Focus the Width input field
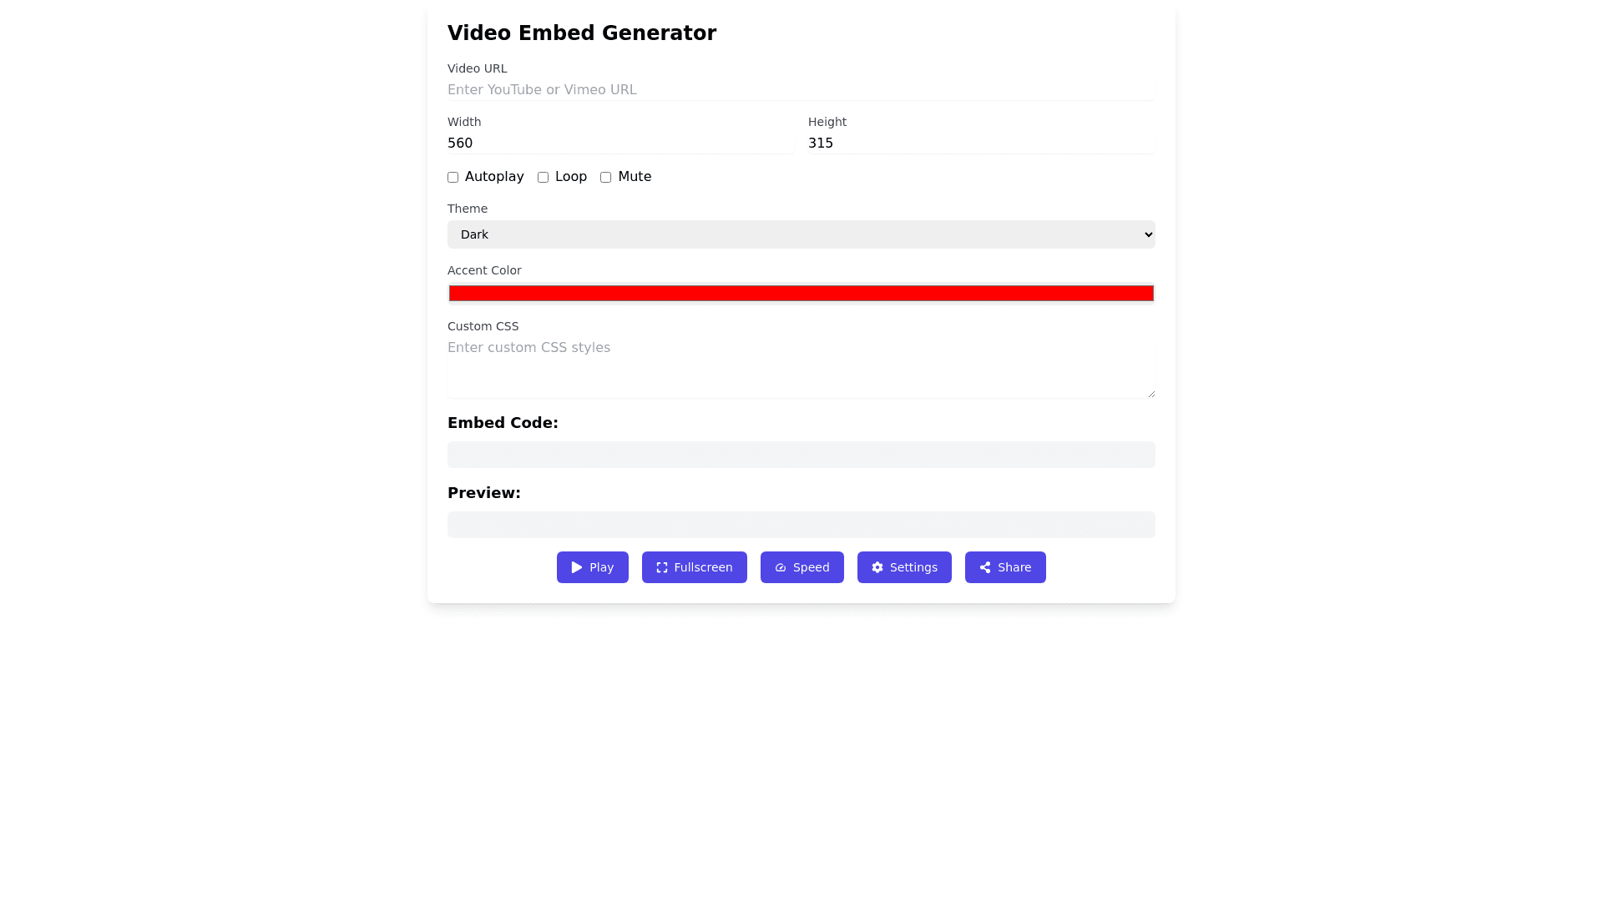 620,143
